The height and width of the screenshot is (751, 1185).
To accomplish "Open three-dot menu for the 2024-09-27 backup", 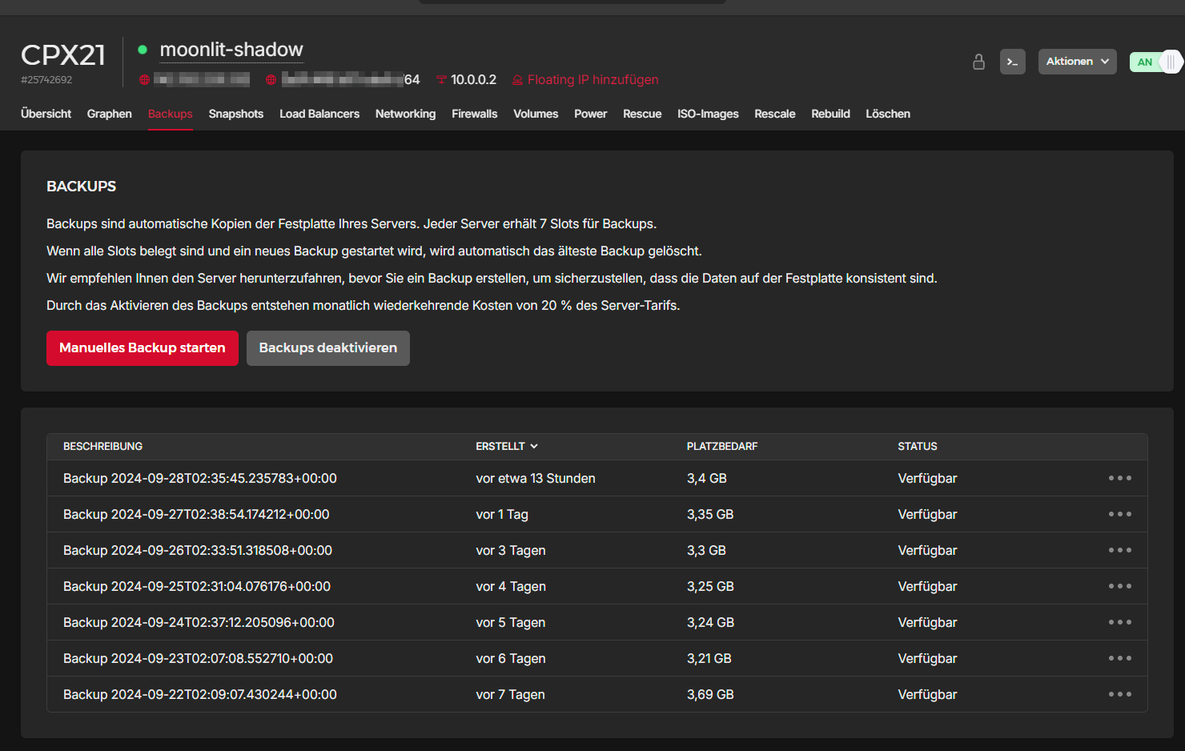I will [x=1119, y=514].
